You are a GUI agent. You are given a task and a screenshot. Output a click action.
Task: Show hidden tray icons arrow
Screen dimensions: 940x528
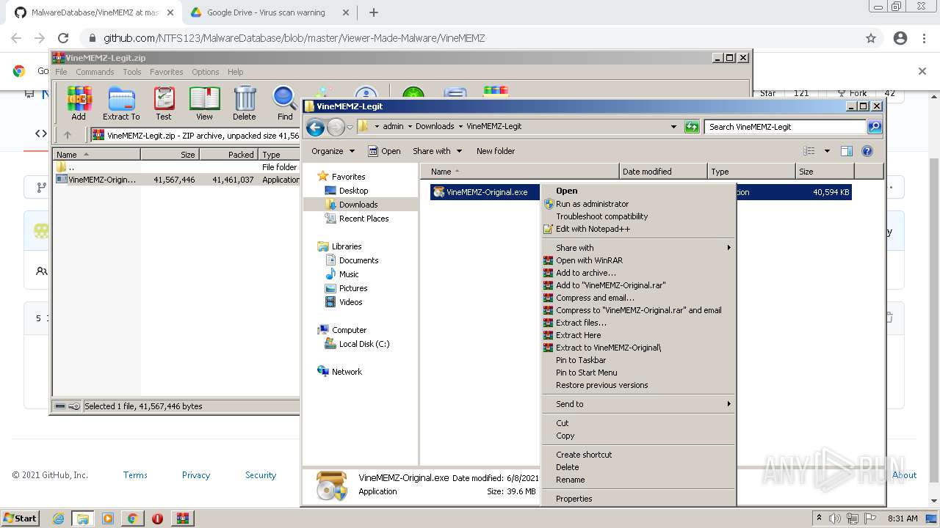pos(819,518)
